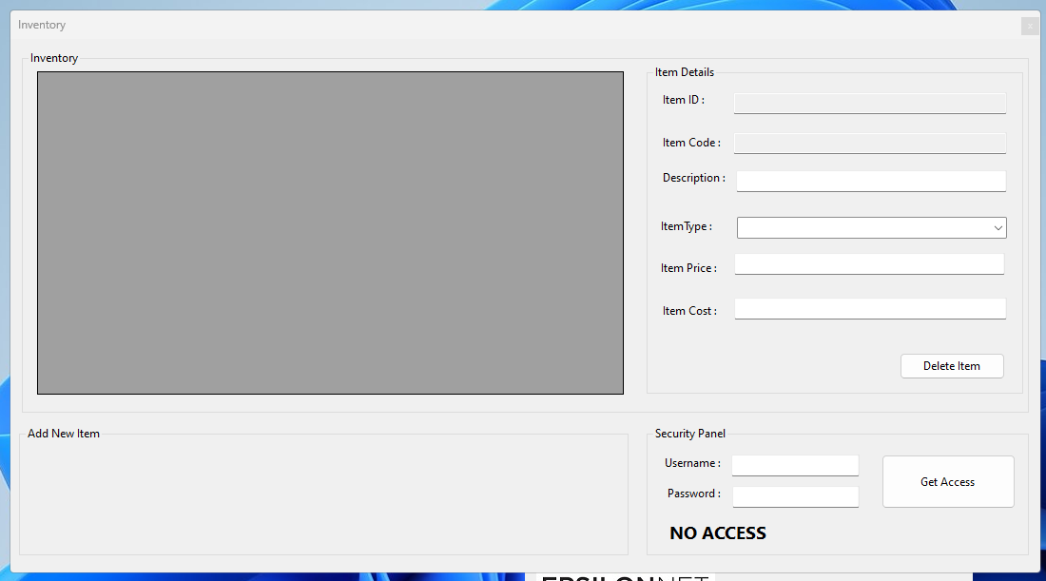Click the Item Cost input
Screen dimensions: 1046x581
pyautogui.click(x=870, y=308)
